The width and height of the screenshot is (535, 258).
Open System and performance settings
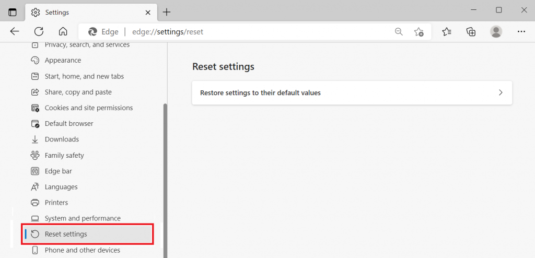[x=83, y=218]
